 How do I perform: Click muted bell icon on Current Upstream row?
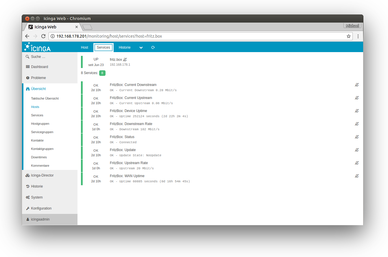click(x=357, y=98)
